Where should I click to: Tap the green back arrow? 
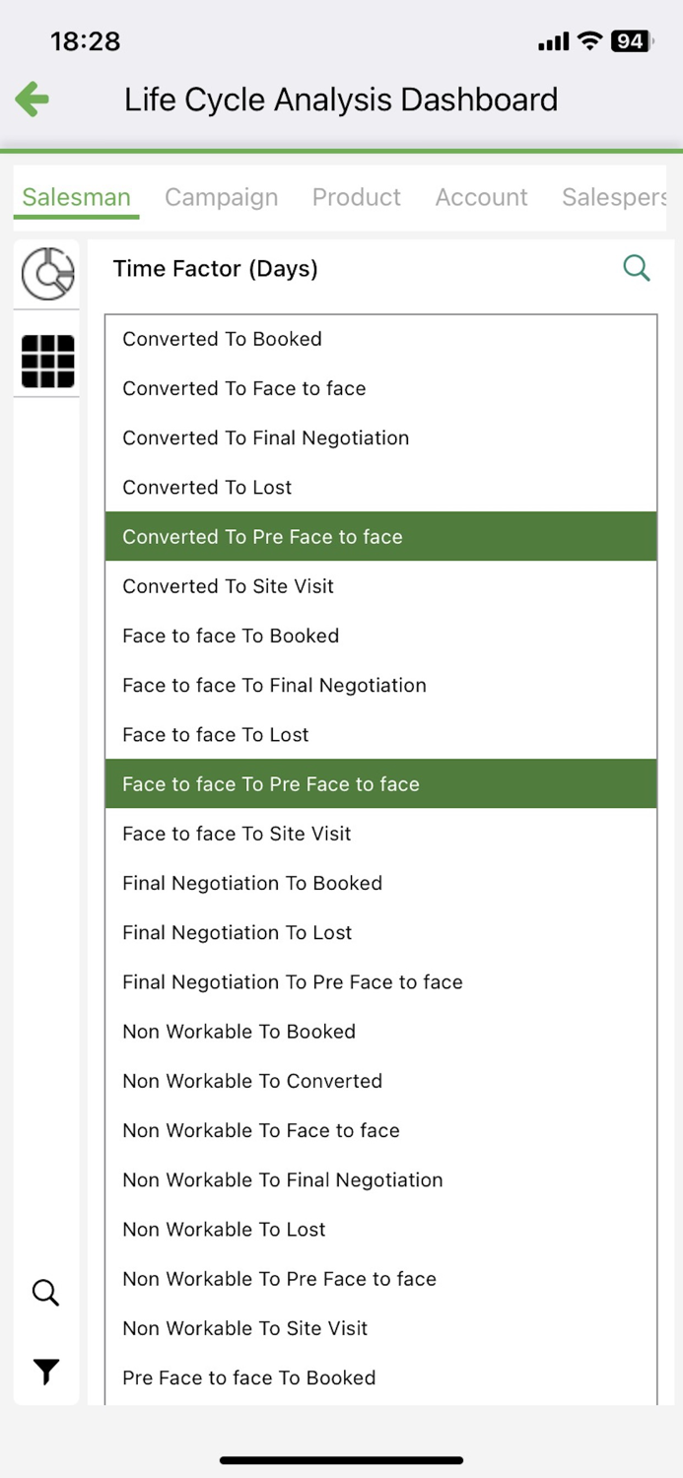[31, 99]
